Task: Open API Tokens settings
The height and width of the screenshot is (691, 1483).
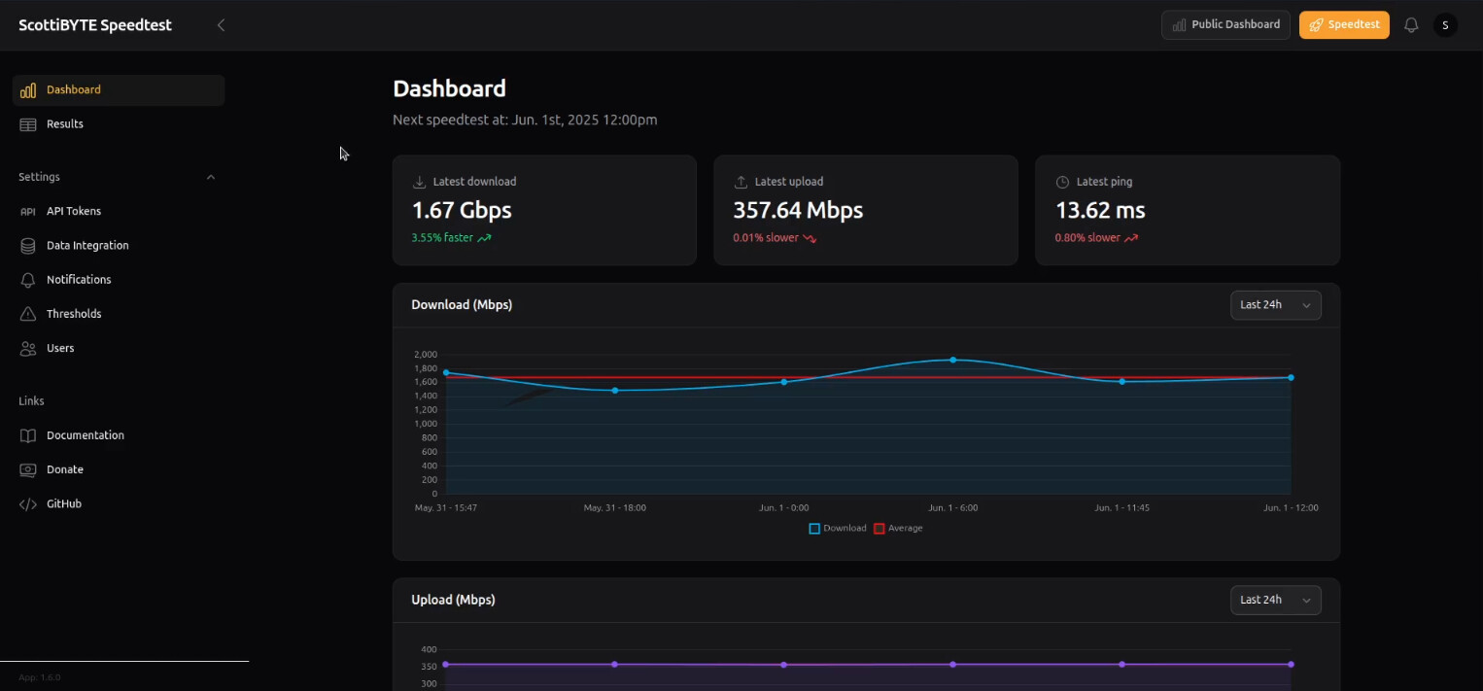Action: (x=119, y=212)
